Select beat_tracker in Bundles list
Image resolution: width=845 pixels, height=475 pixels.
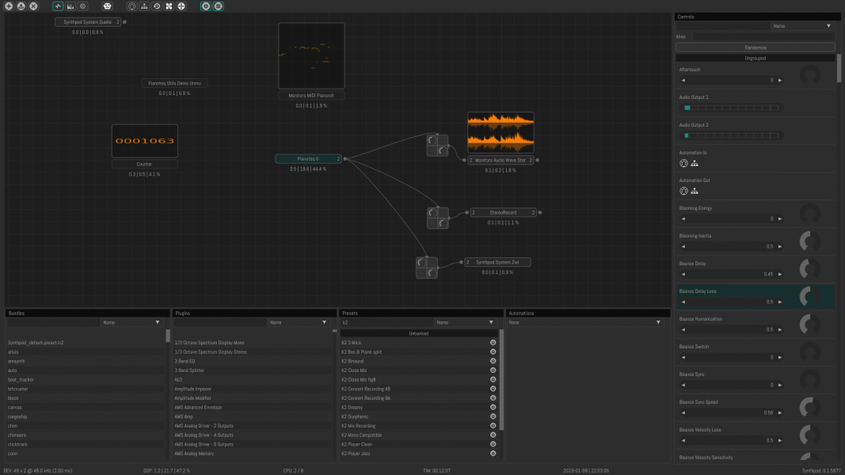pos(86,380)
